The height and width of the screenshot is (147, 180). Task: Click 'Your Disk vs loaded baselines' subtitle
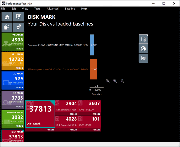tap(60, 24)
